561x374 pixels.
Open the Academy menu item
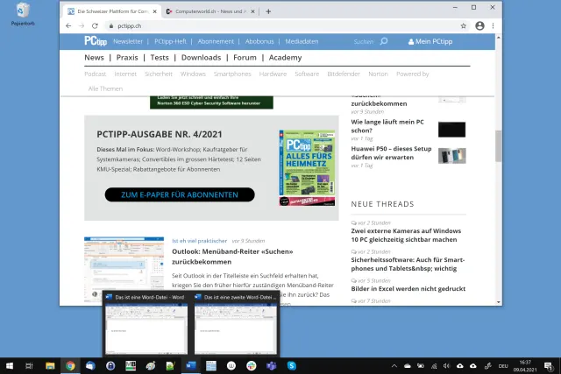click(285, 57)
